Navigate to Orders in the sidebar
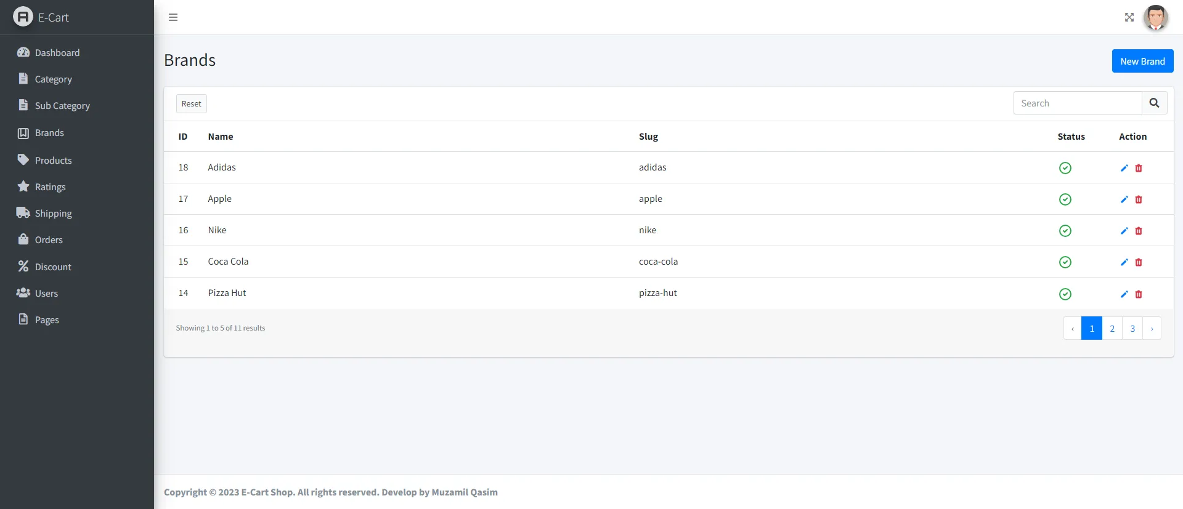The width and height of the screenshot is (1183, 509). [49, 240]
